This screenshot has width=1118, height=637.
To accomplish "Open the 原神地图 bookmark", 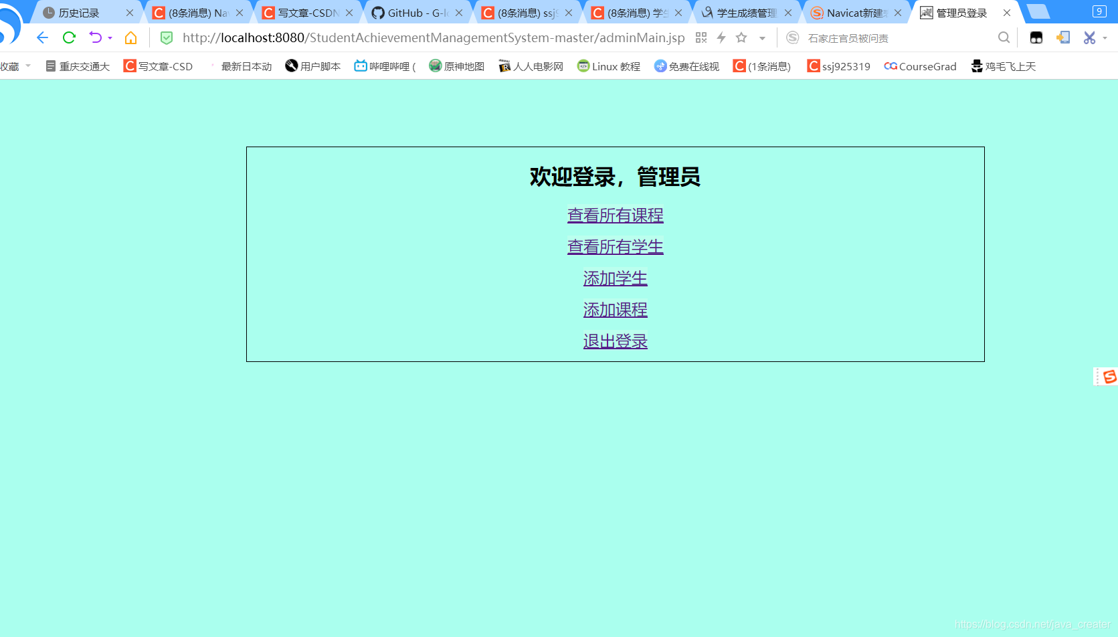I will [457, 66].
